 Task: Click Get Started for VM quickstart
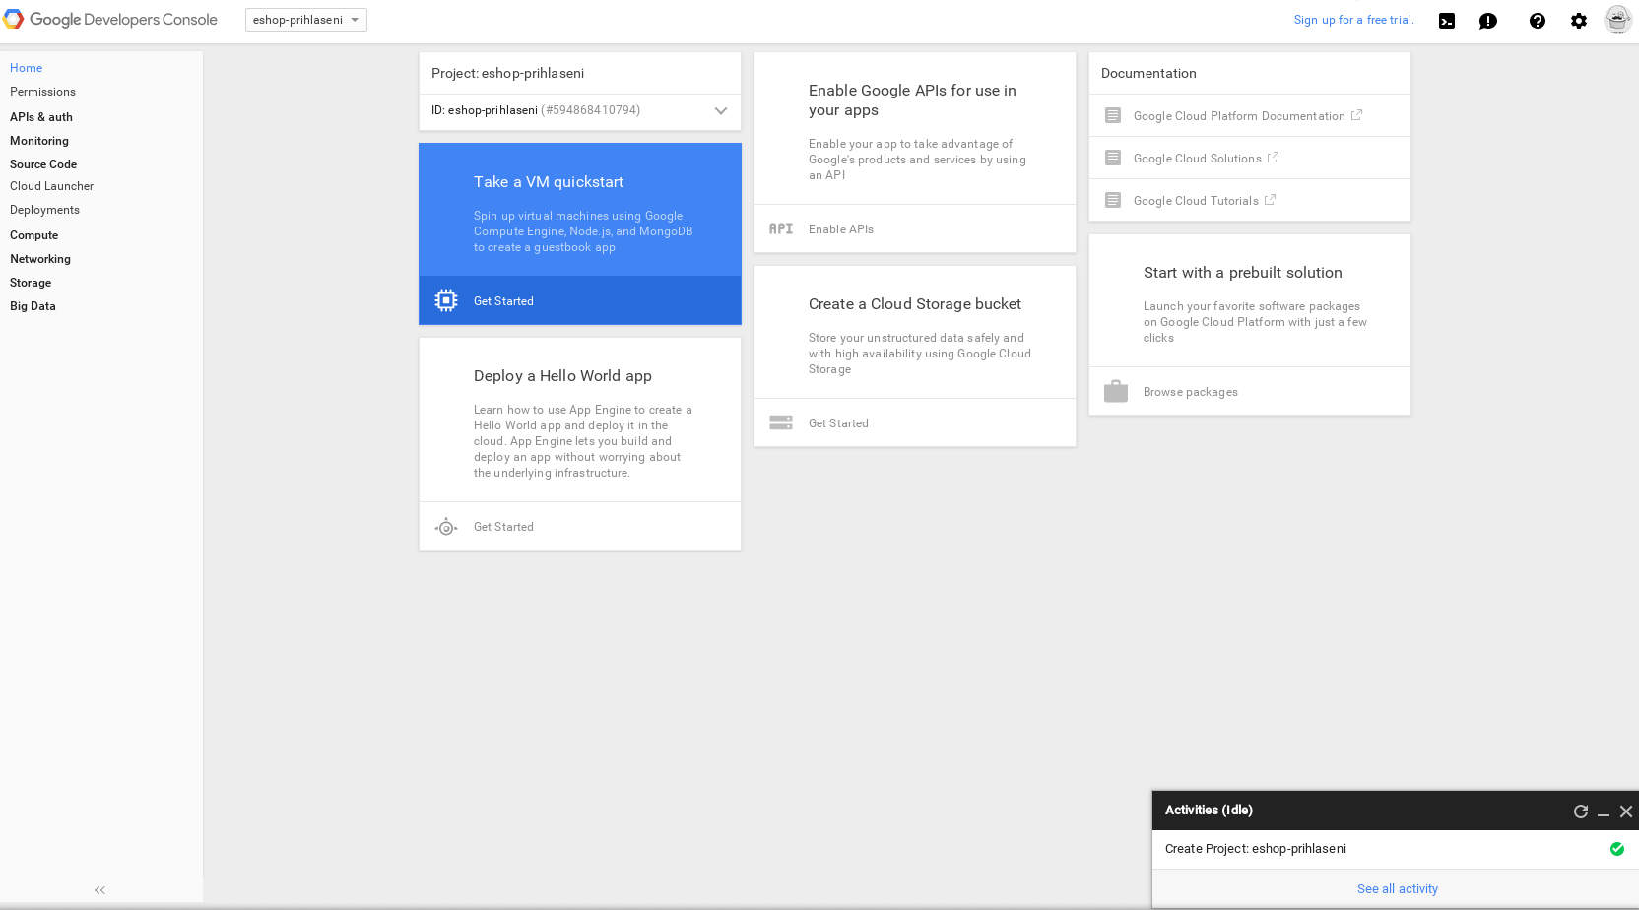coord(503,301)
